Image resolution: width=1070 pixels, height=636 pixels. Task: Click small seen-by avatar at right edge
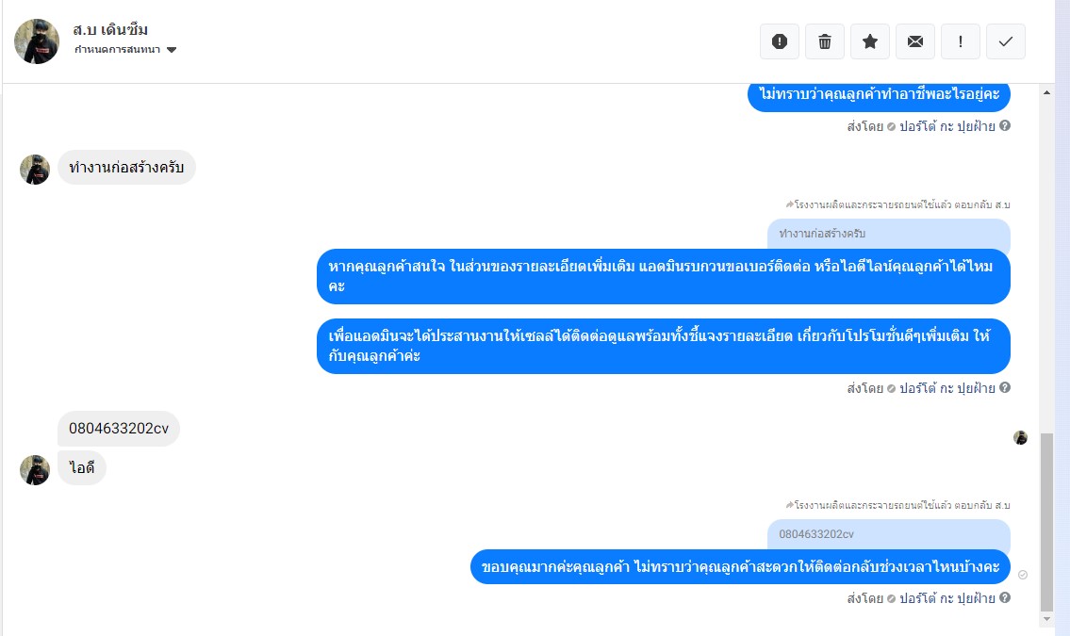tap(1020, 437)
